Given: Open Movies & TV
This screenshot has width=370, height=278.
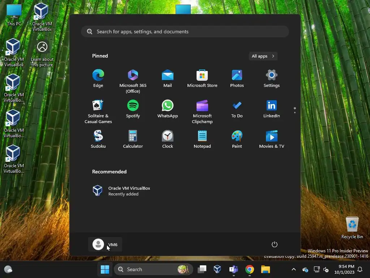Looking at the screenshot, I should [x=272, y=139].
